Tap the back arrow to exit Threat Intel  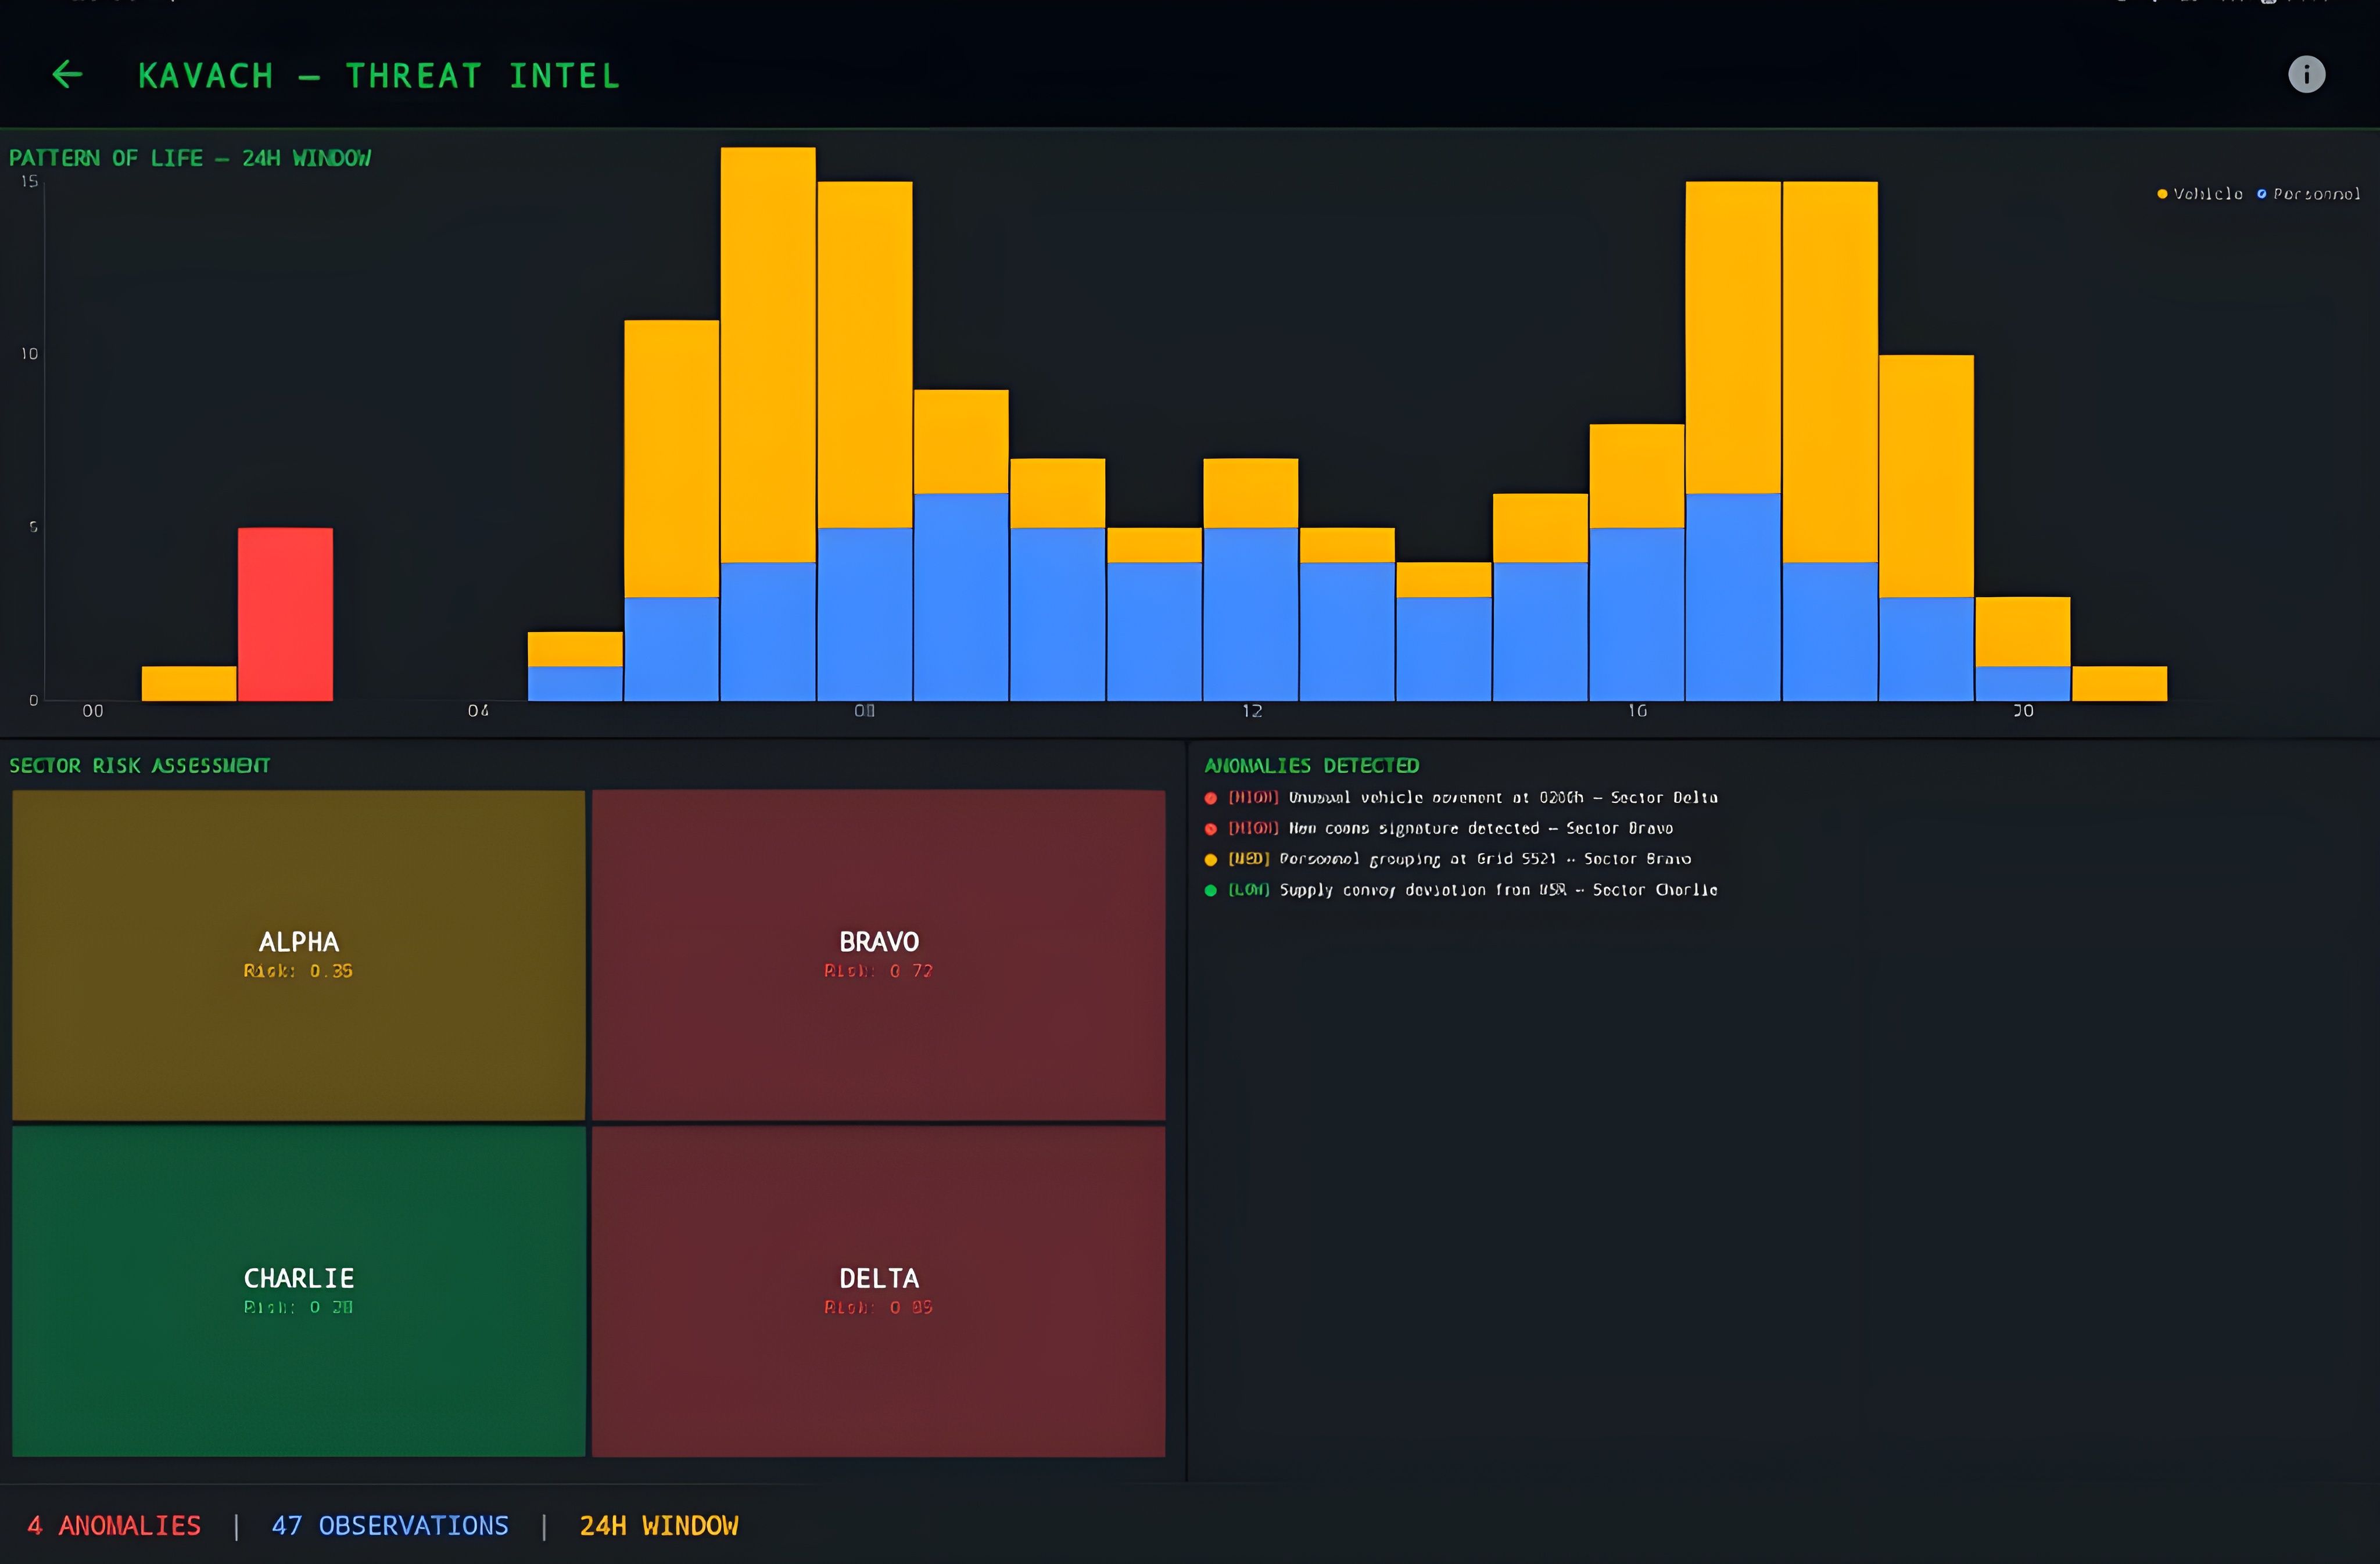click(67, 74)
